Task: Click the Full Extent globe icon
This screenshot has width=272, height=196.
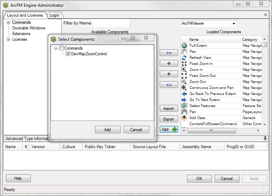Action: (x=184, y=45)
